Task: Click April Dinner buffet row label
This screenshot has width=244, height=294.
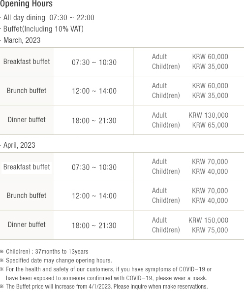Action: pyautogui.click(x=27, y=225)
